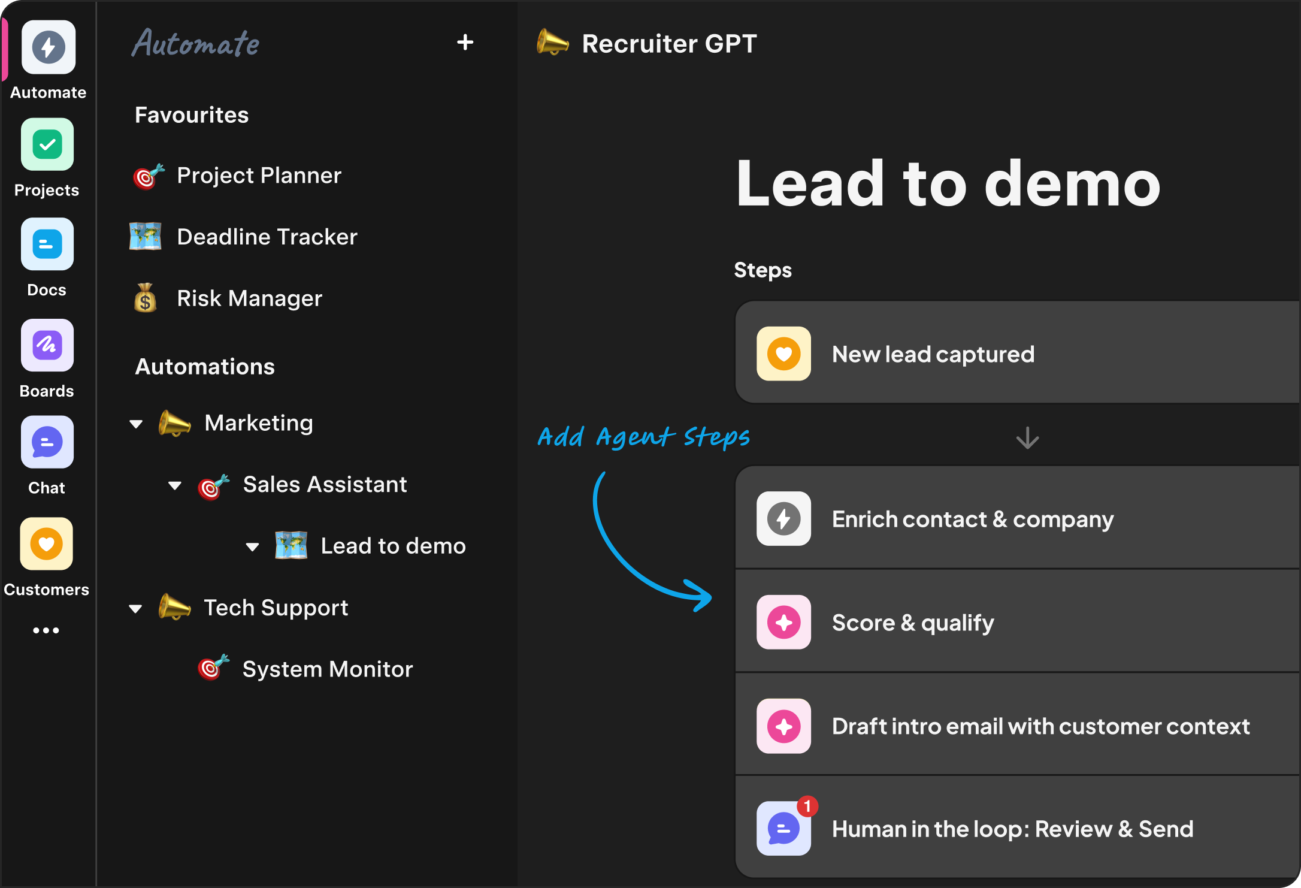
Task: Select Risk Manager in Favourites
Action: [249, 298]
